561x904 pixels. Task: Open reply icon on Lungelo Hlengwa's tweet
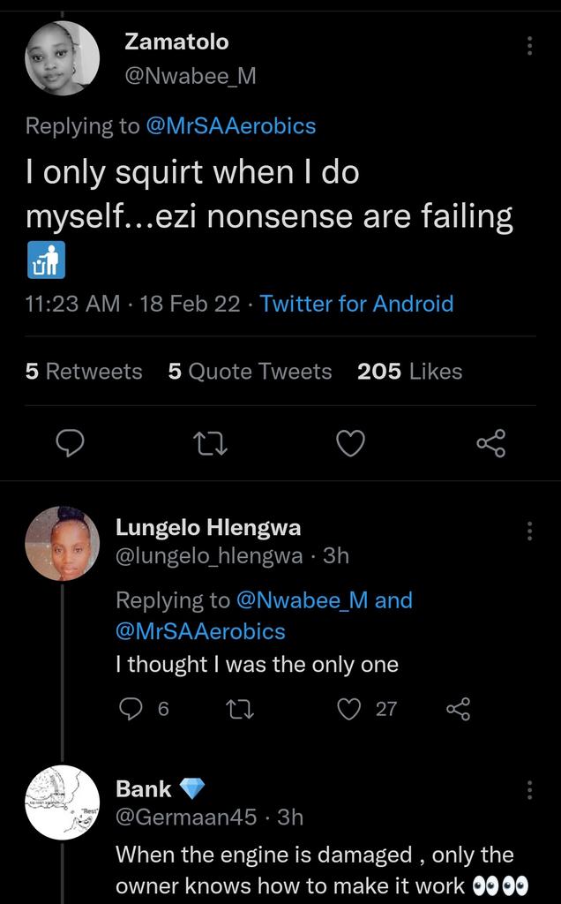tap(131, 708)
